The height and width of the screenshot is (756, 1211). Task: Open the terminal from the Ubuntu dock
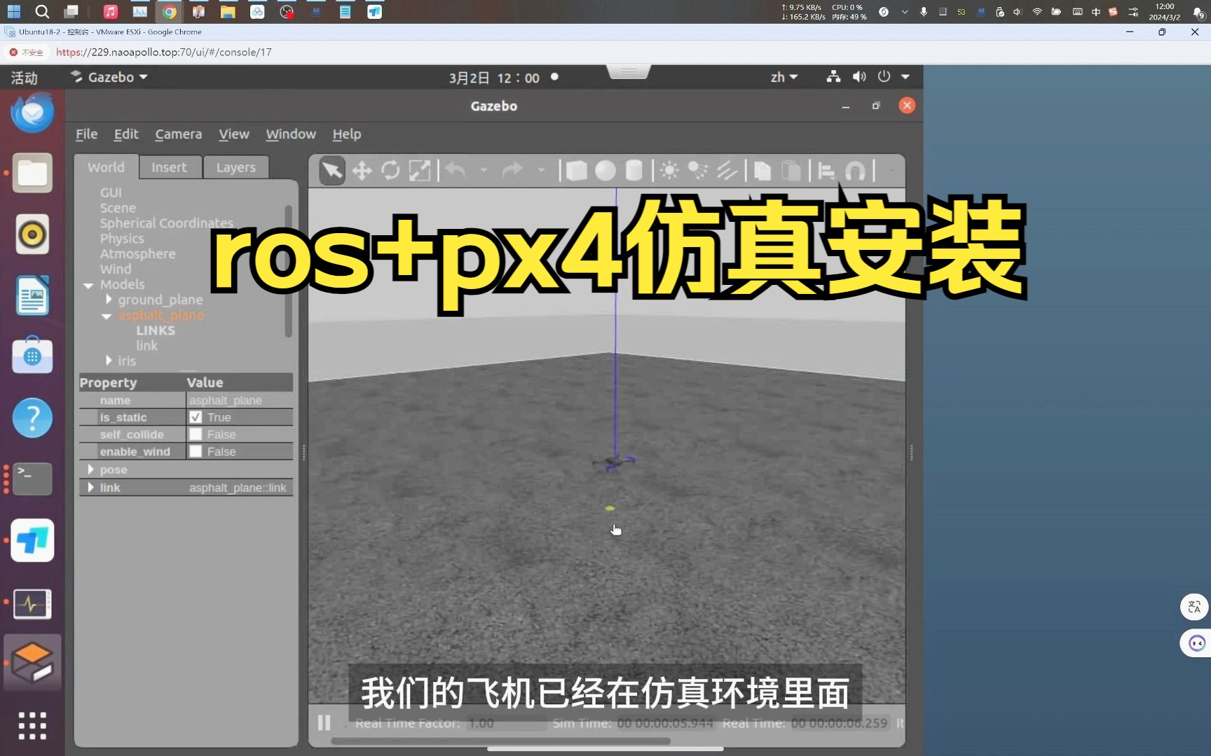tap(32, 478)
